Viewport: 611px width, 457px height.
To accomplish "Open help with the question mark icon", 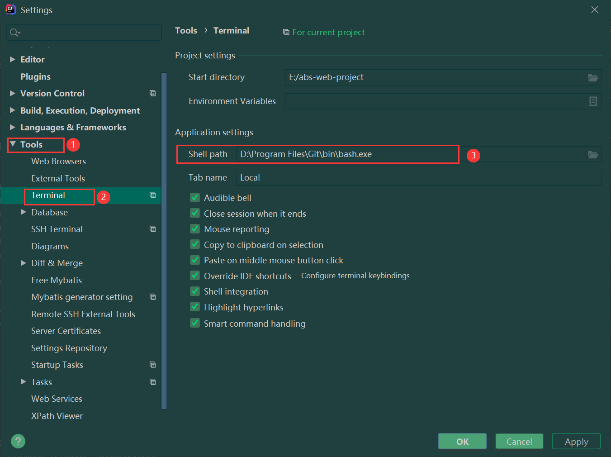I will 18,441.
